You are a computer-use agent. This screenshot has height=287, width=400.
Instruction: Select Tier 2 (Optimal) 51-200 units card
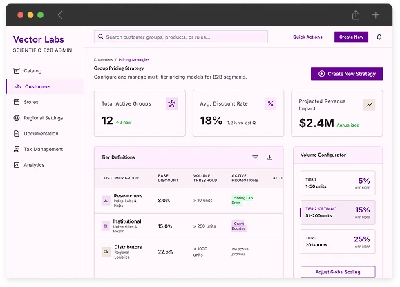(338, 212)
